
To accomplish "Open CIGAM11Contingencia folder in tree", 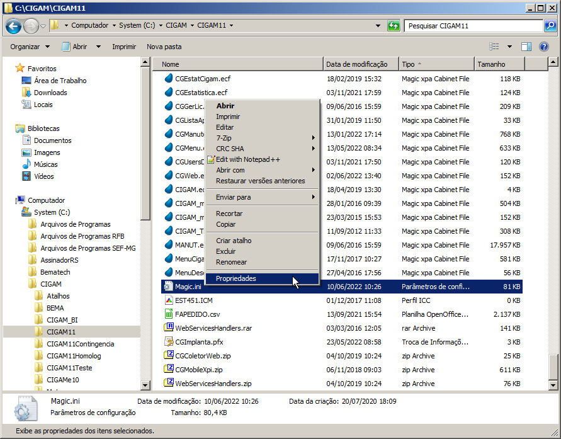I will pos(80,344).
